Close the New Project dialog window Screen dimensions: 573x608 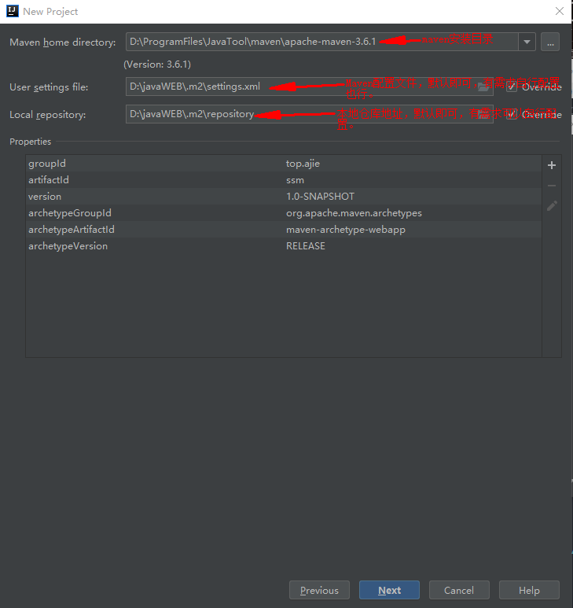tap(560, 11)
